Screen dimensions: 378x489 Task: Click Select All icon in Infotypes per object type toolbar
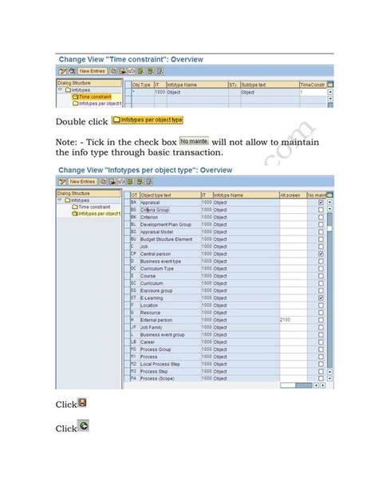click(x=130, y=182)
